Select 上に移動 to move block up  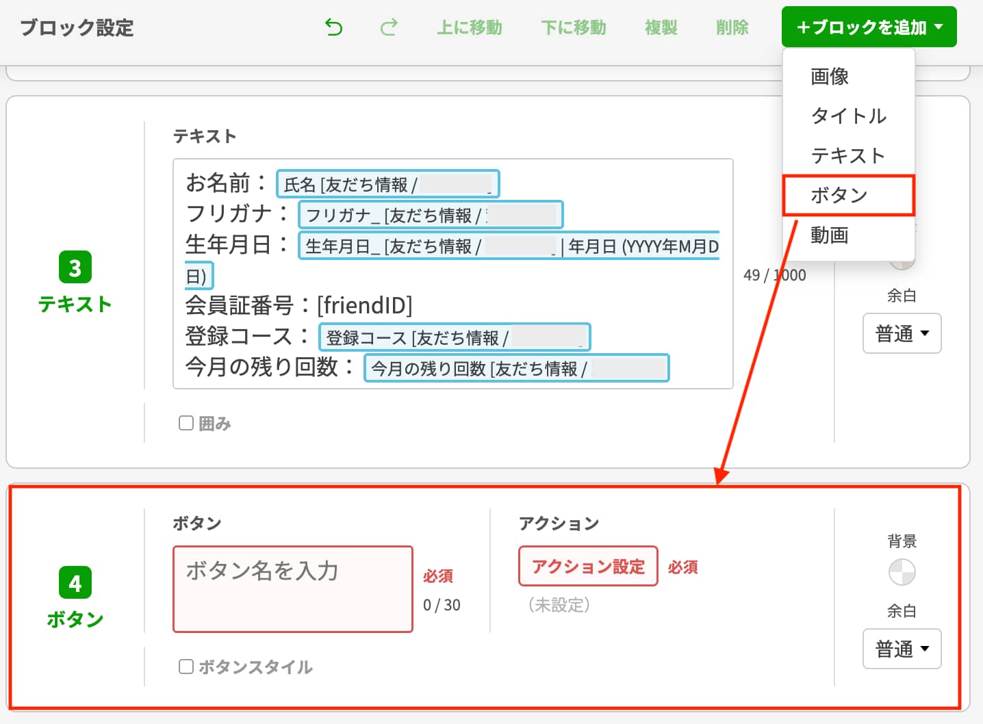point(470,27)
